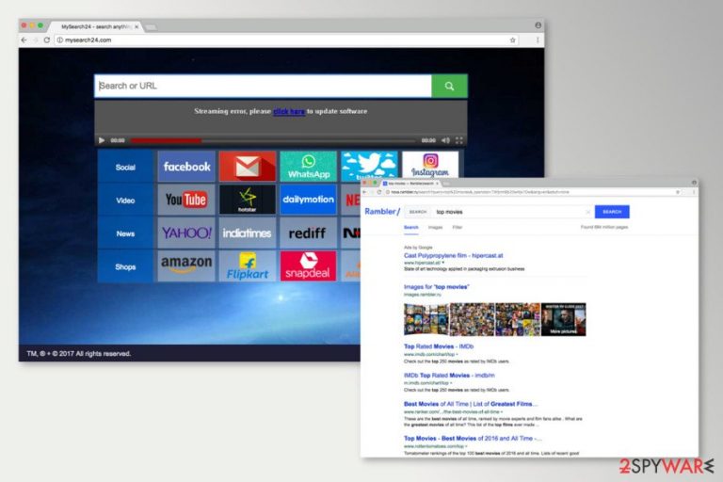Click the first movie collage thumbnail

point(426,319)
